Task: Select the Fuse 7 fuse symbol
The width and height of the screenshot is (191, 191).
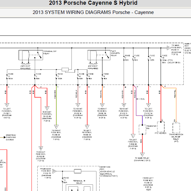Action: pos(124,58)
